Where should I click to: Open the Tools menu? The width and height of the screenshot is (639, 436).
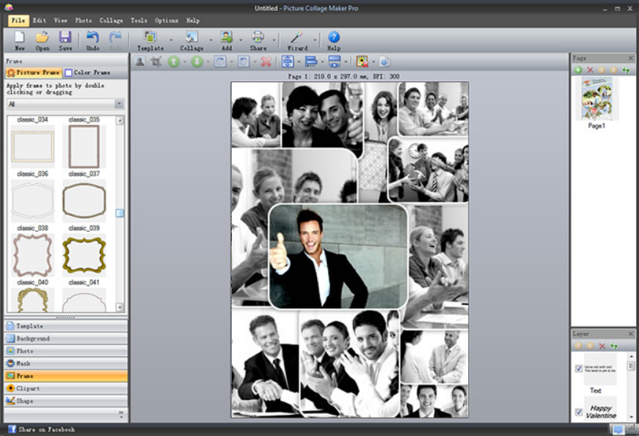(x=139, y=21)
